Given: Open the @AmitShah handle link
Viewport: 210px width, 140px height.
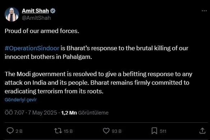Looking at the screenshot, I should 36,18.
